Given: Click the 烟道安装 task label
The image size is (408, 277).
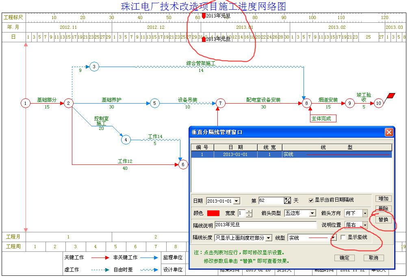Looking at the screenshot, I should point(328,100).
